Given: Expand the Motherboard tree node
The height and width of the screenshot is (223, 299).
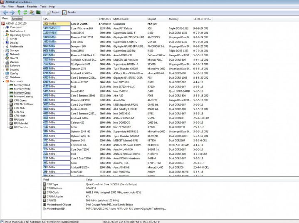Looking at the screenshot, I should pos(3,31).
